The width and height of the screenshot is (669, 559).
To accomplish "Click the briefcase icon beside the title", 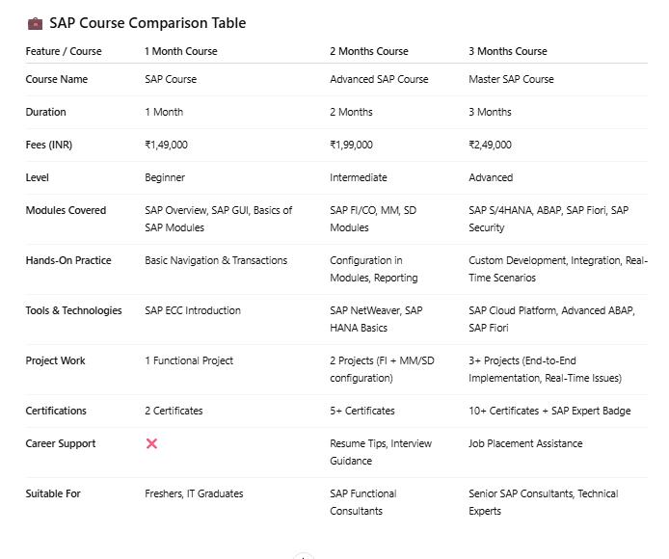I will tap(35, 23).
